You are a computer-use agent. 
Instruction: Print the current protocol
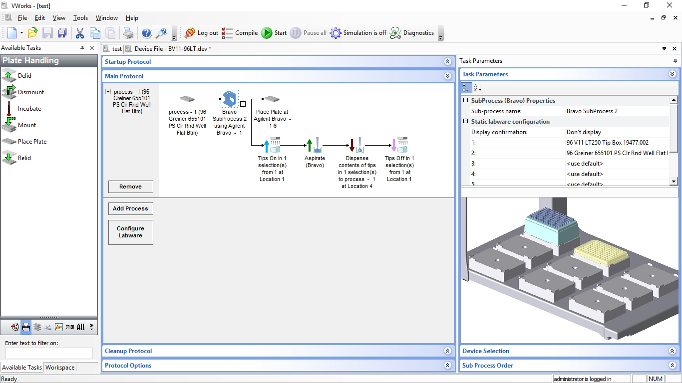128,33
